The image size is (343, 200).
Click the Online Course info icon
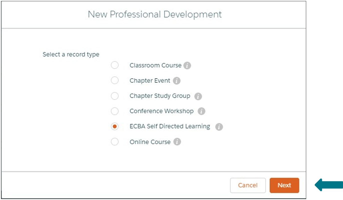177,142
